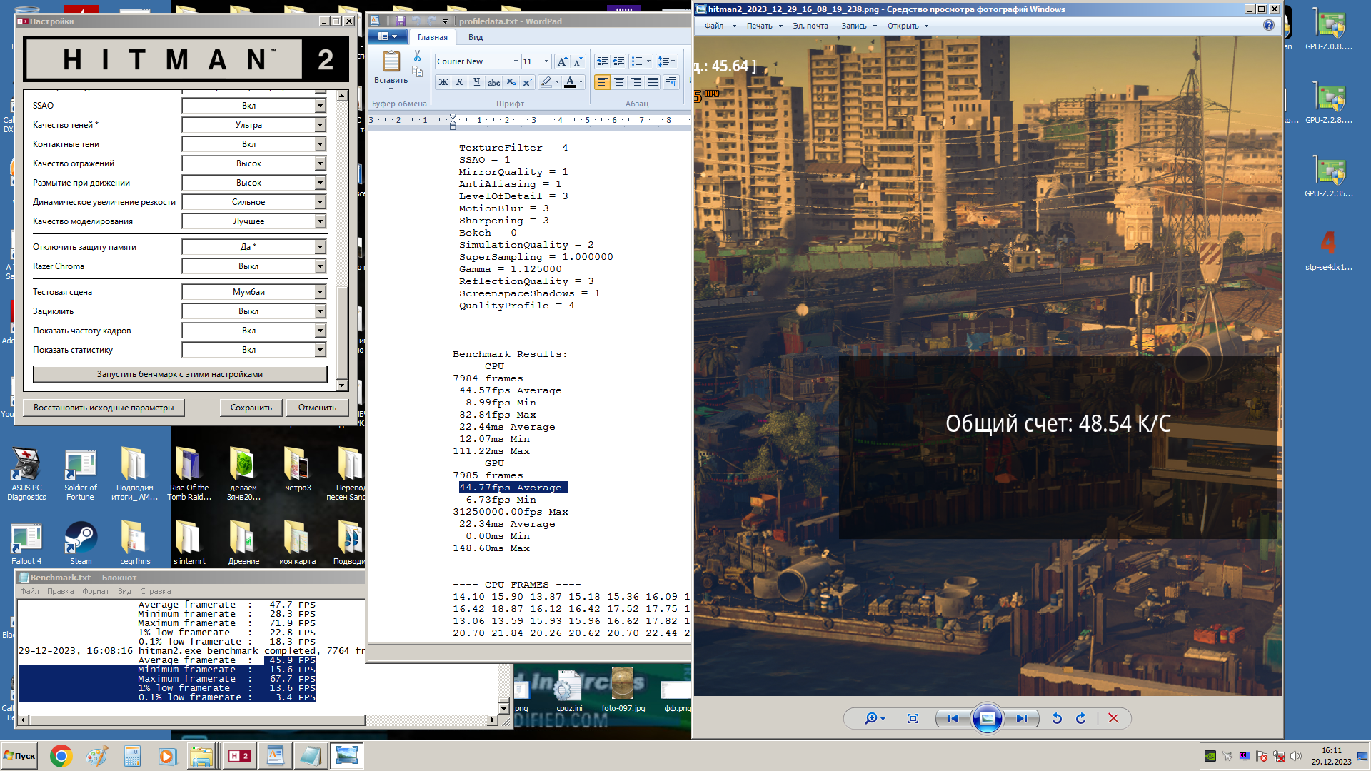1371x771 pixels.
Task: Click the grow font size icon
Action: (x=562, y=61)
